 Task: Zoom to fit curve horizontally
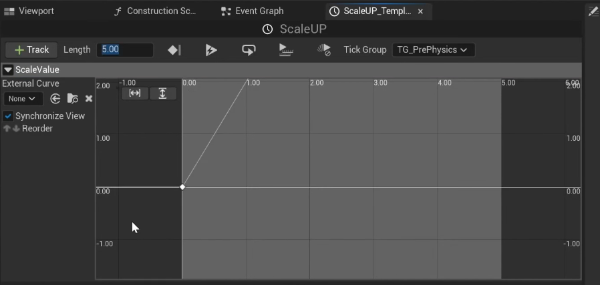[x=135, y=93]
